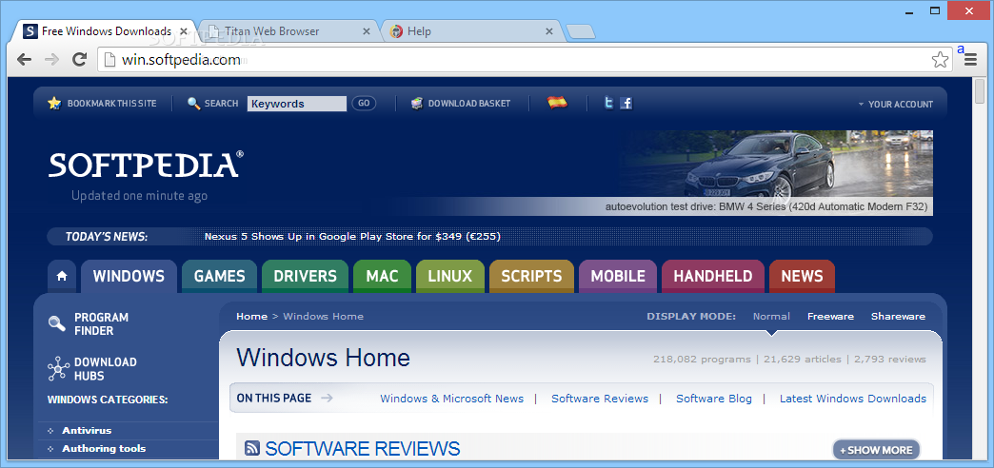The height and width of the screenshot is (468, 994).
Task: Switch to the Titan Web Browser tab
Action: point(289,31)
